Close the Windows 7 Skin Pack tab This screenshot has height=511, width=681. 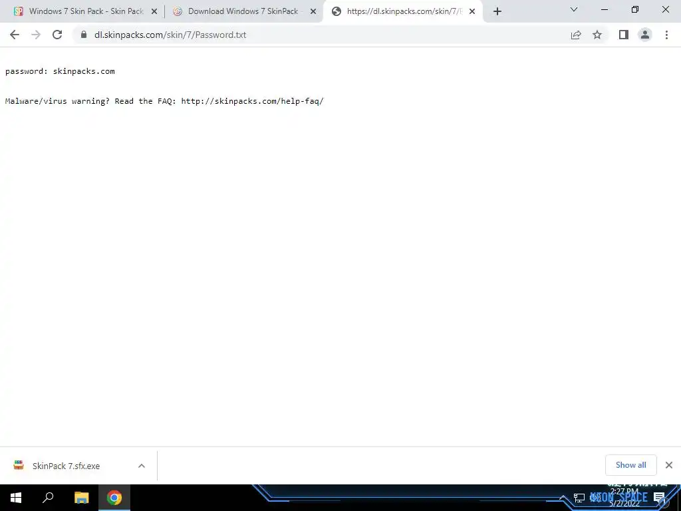coord(154,11)
